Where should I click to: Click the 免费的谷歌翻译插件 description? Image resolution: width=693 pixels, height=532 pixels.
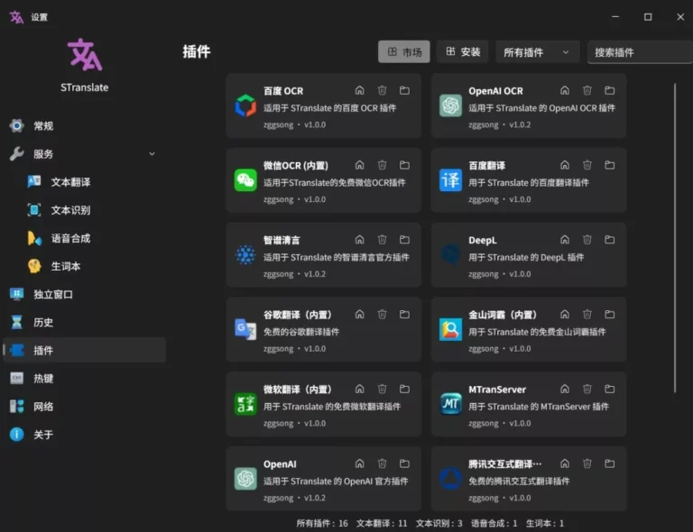click(x=301, y=332)
